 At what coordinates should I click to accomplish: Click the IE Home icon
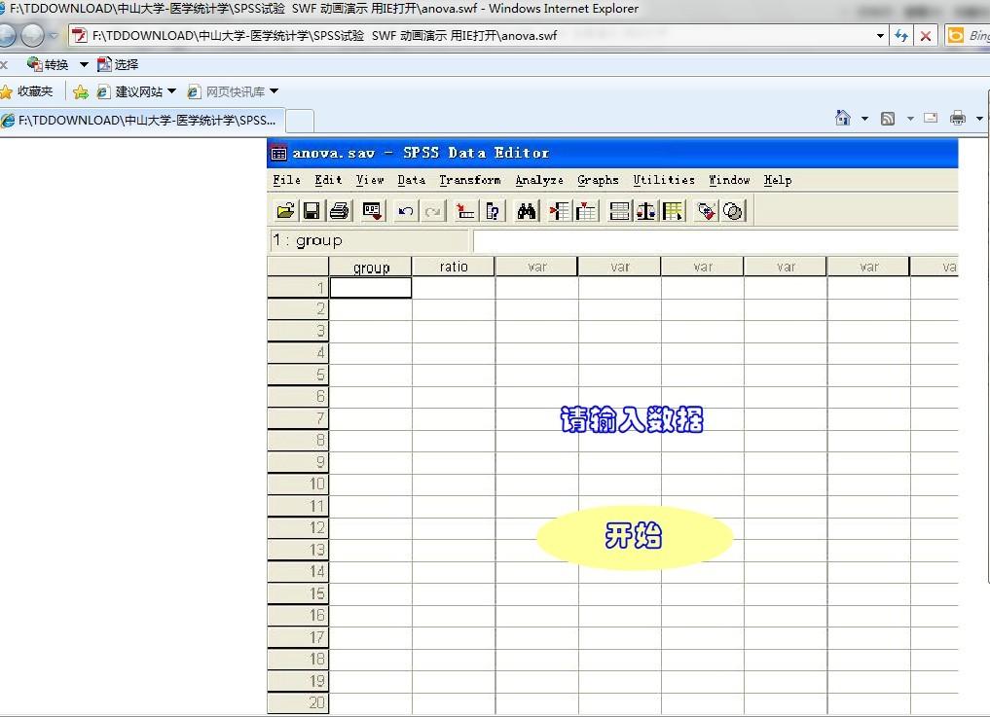pos(843,118)
